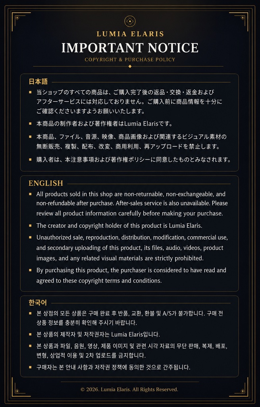Click the Korean line with Lumia Elaris입니다

click(x=98, y=334)
